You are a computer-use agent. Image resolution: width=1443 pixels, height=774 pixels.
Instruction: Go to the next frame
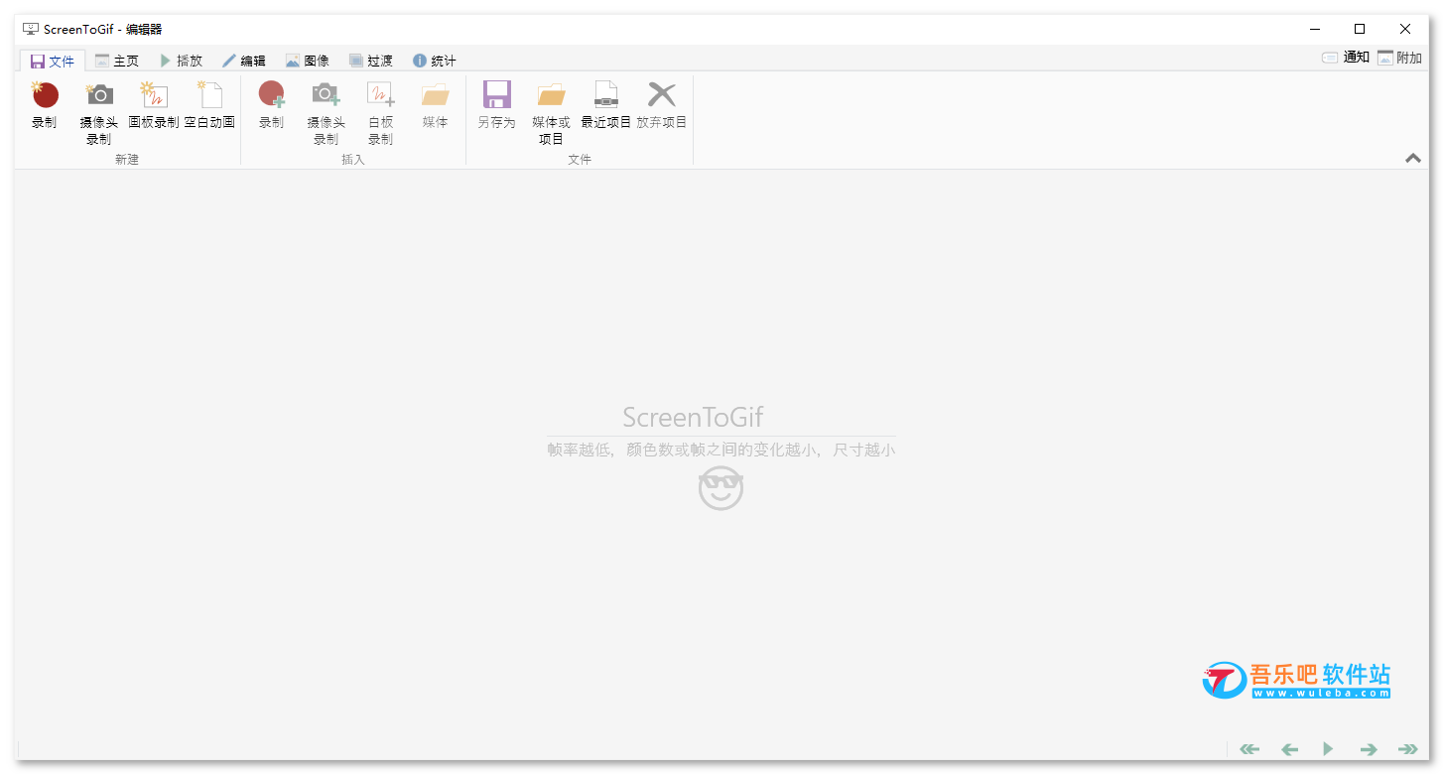coord(1369,749)
